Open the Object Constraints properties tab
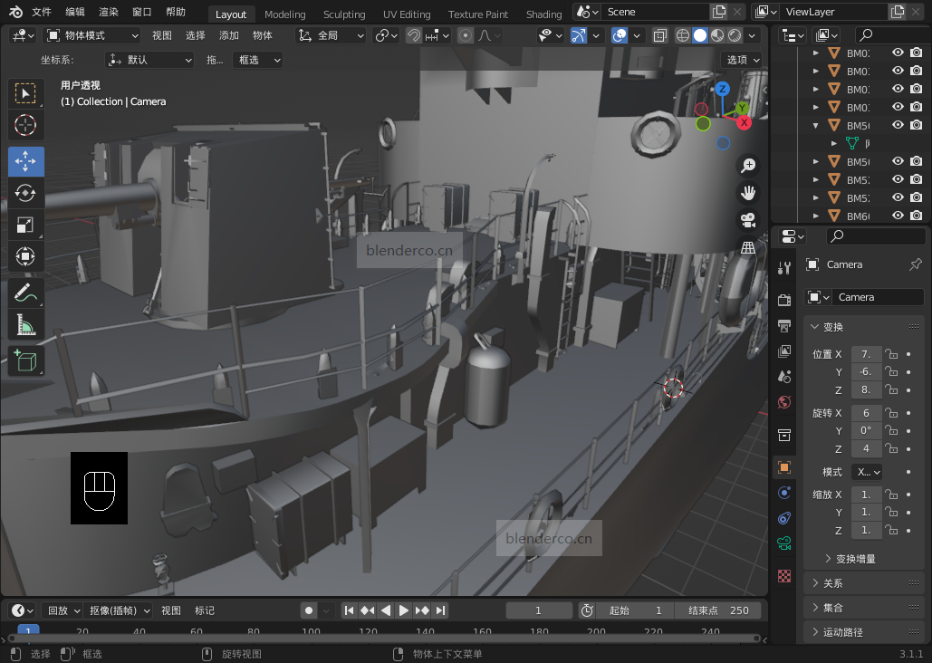 [x=784, y=518]
